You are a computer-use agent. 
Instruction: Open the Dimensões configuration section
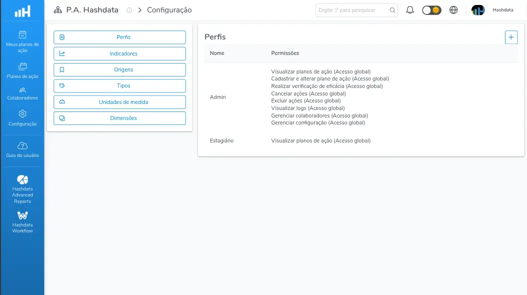[x=119, y=118]
